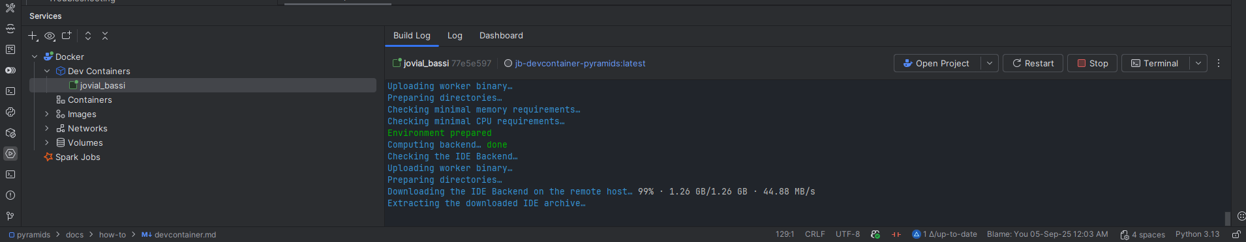Open the Problems icon in left sidebar
This screenshot has width=1246, height=242.
click(10, 195)
